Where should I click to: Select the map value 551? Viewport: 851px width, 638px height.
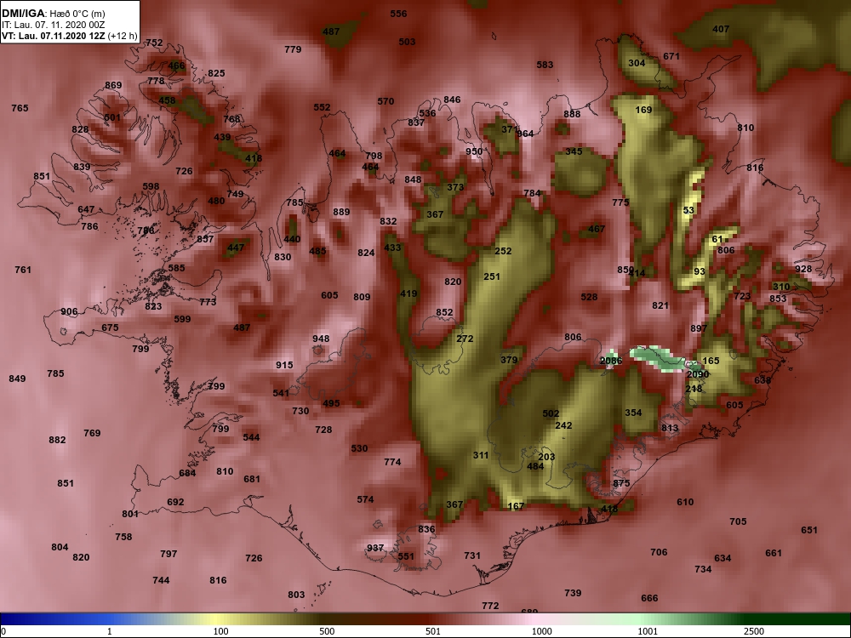[406, 556]
